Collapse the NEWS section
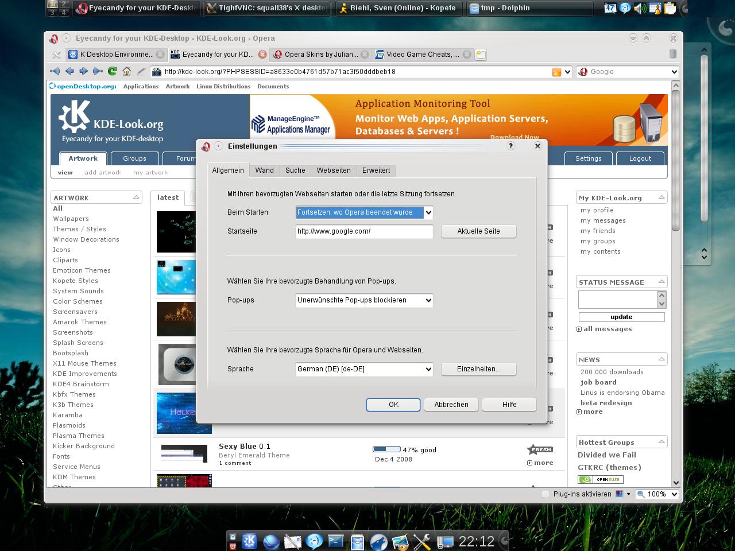Screen dimensions: 735x551 661,359
